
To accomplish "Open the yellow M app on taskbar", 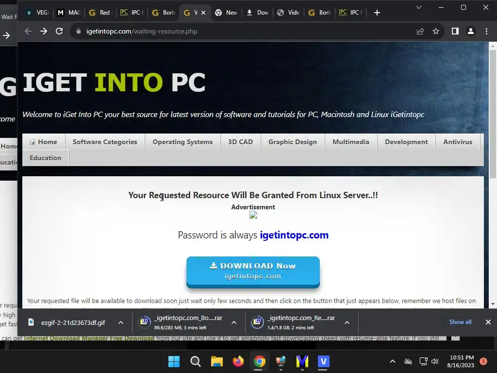I will (x=302, y=361).
